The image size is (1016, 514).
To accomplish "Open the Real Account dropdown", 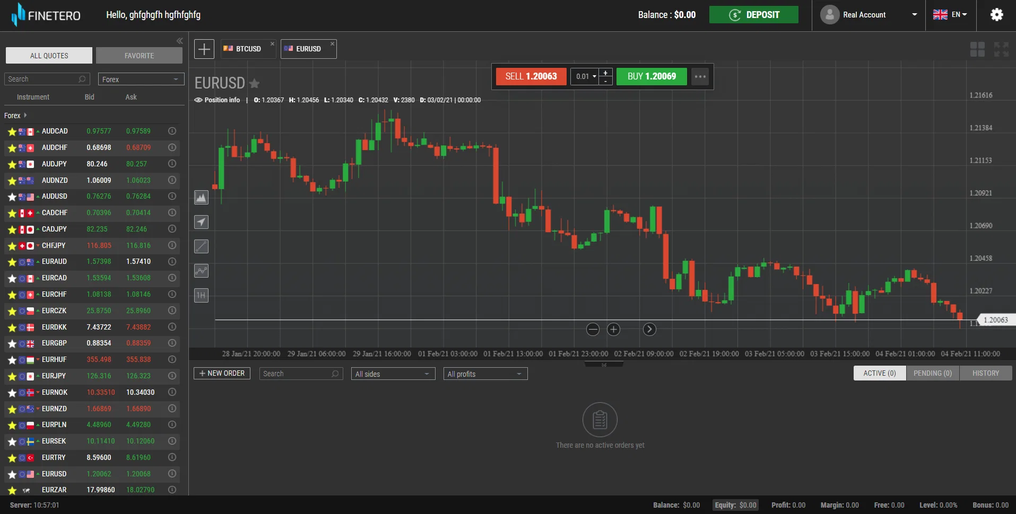I will (x=869, y=15).
